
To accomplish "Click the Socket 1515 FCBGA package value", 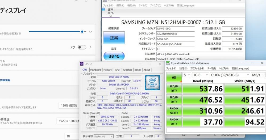I will tap(119, 84).
